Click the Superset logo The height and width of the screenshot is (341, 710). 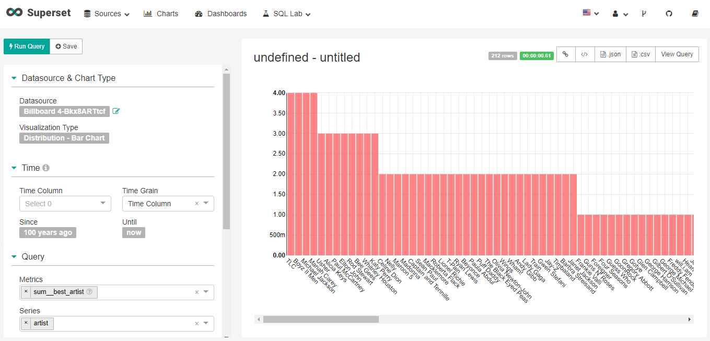coord(39,13)
